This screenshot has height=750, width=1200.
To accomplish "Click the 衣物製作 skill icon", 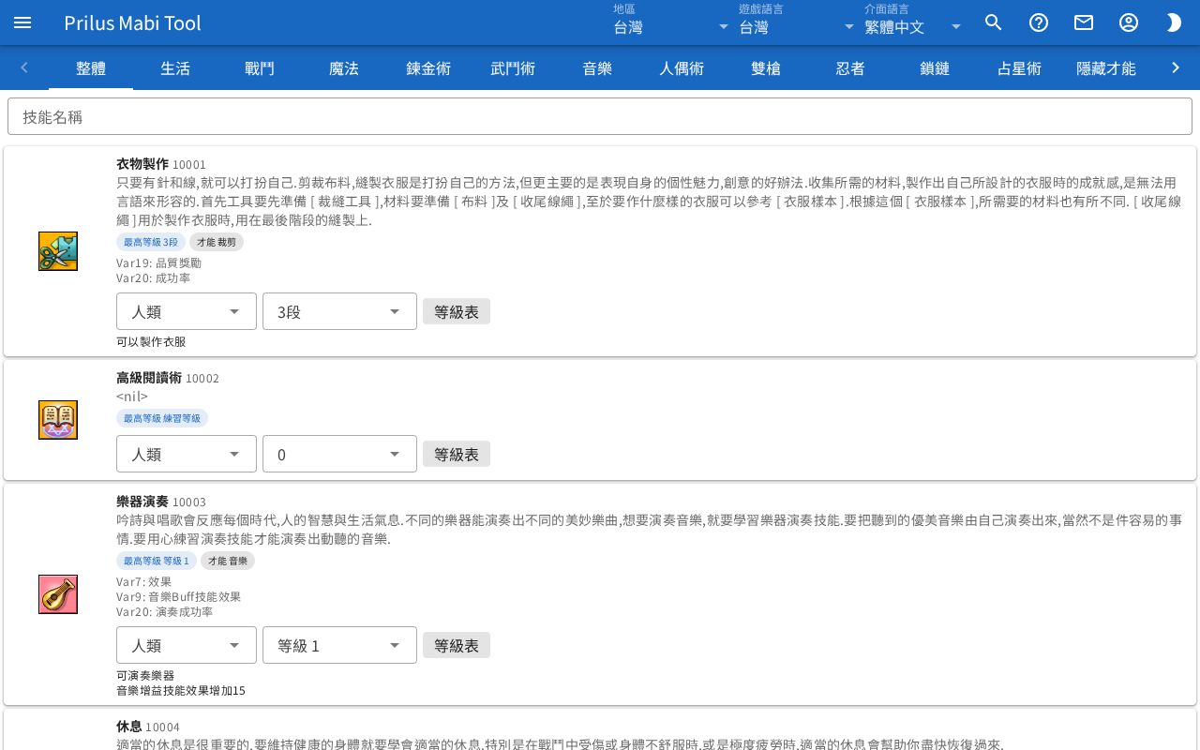I will [58, 251].
